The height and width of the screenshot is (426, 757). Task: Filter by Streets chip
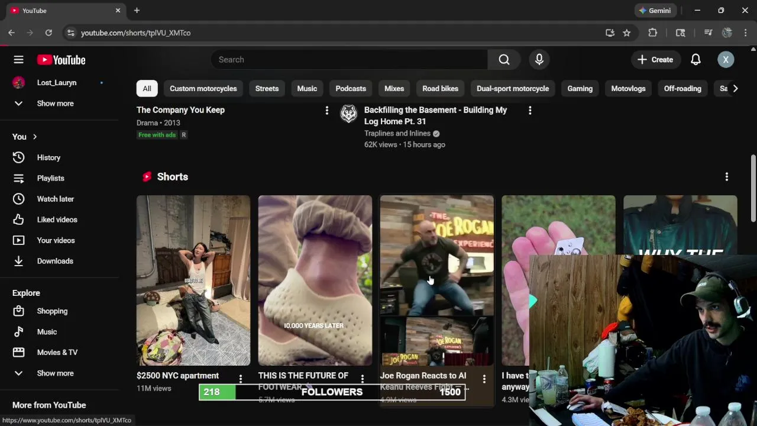pyautogui.click(x=267, y=89)
